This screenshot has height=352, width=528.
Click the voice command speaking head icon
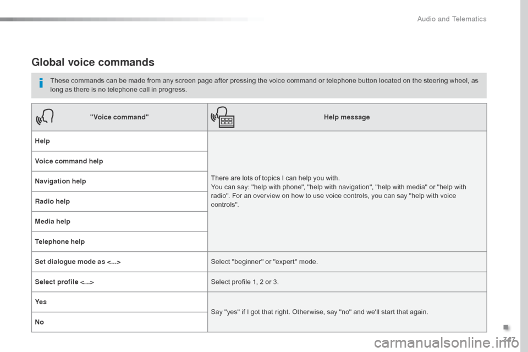(45, 117)
